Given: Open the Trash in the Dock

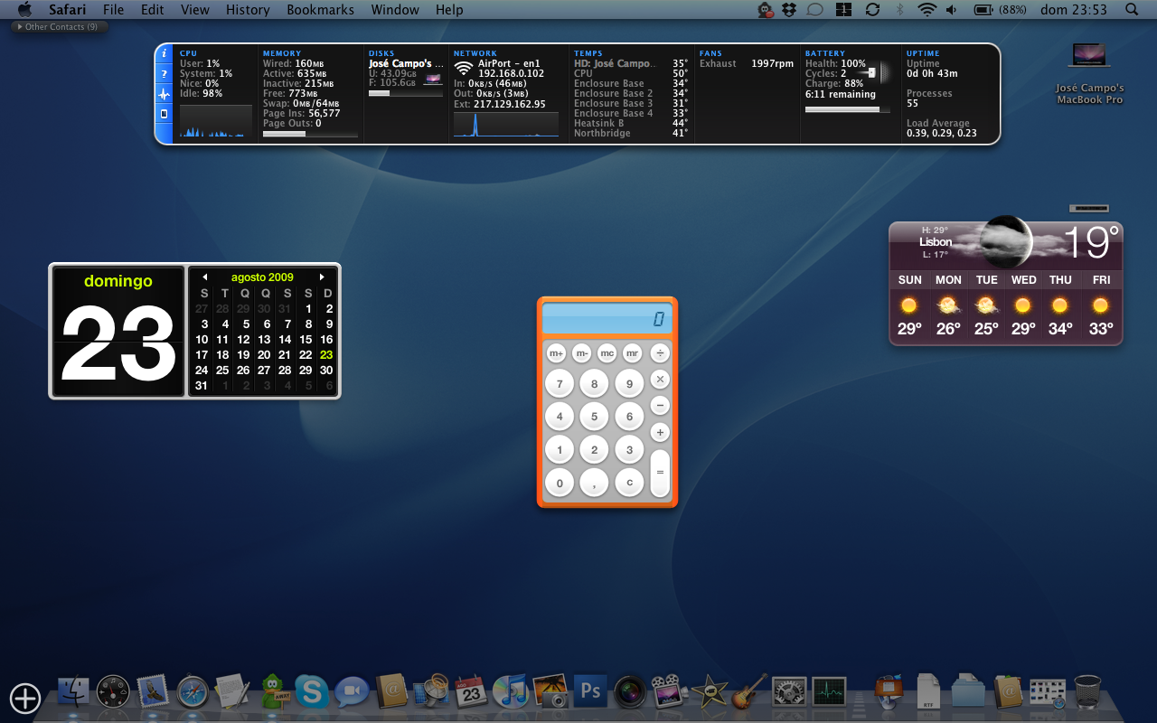Looking at the screenshot, I should pos(1087,691).
